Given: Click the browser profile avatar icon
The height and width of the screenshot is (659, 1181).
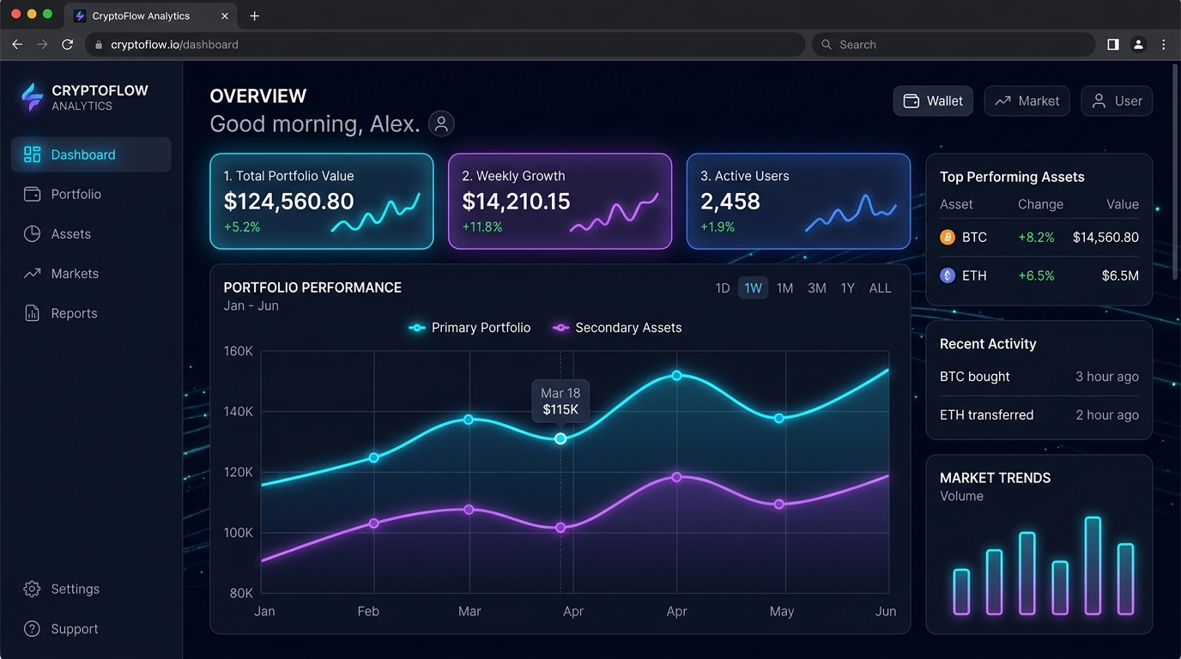Looking at the screenshot, I should pyautogui.click(x=1138, y=45).
